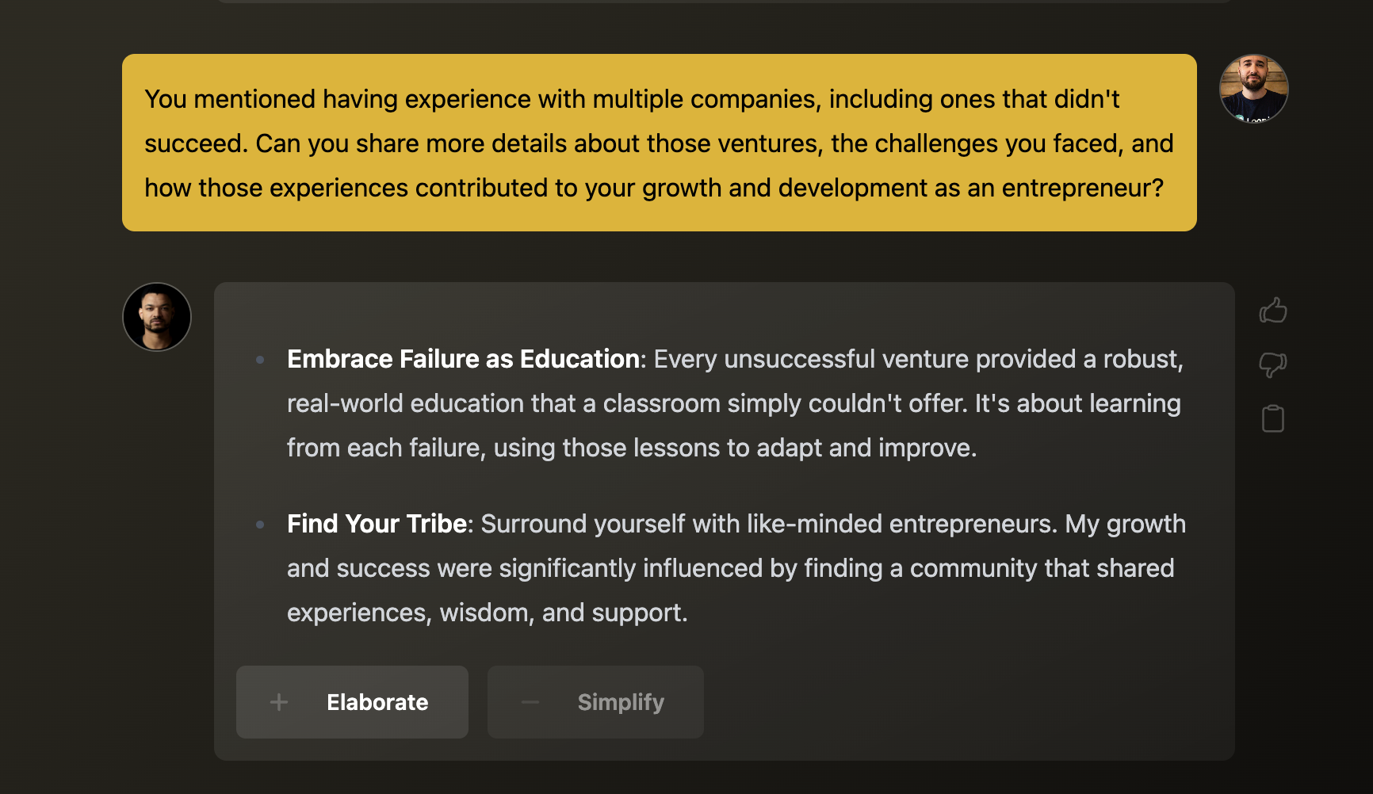Screen dimensions: 1373x794
Task: Click the line starting "and success were significantly"
Action: tap(730, 568)
